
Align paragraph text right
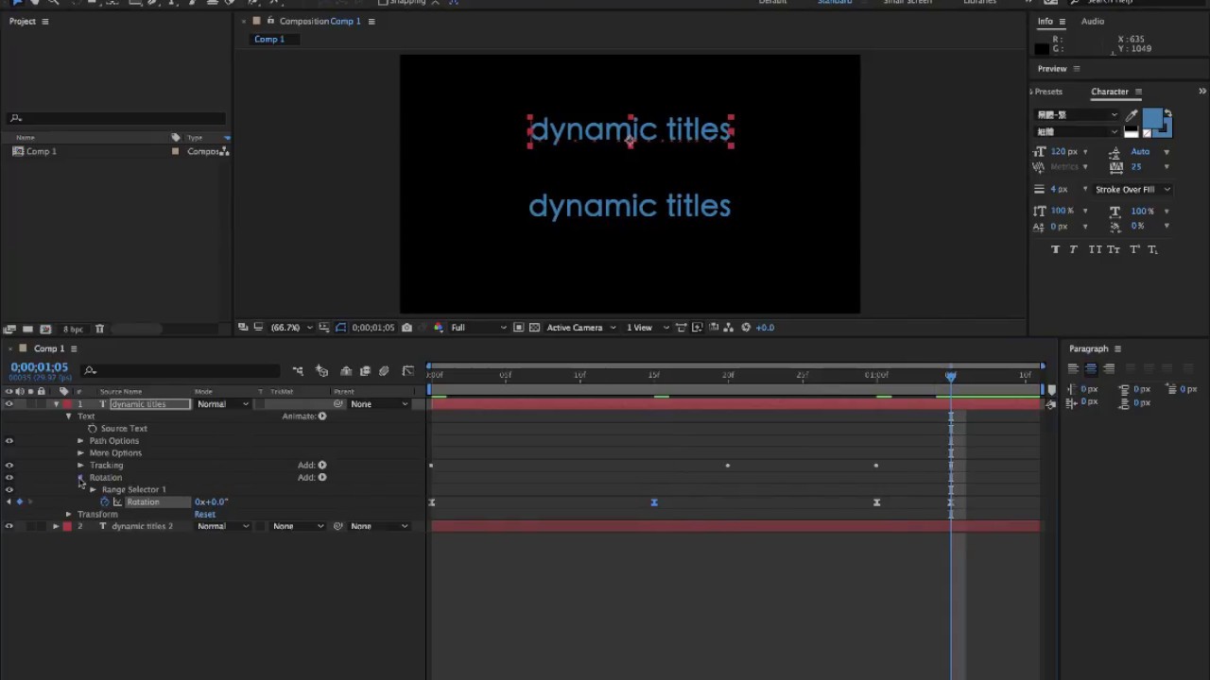pyautogui.click(x=1109, y=368)
